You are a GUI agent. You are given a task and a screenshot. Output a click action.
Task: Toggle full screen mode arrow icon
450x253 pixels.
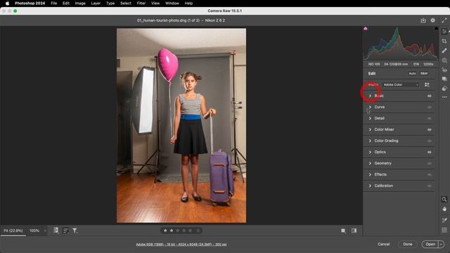[x=444, y=20]
